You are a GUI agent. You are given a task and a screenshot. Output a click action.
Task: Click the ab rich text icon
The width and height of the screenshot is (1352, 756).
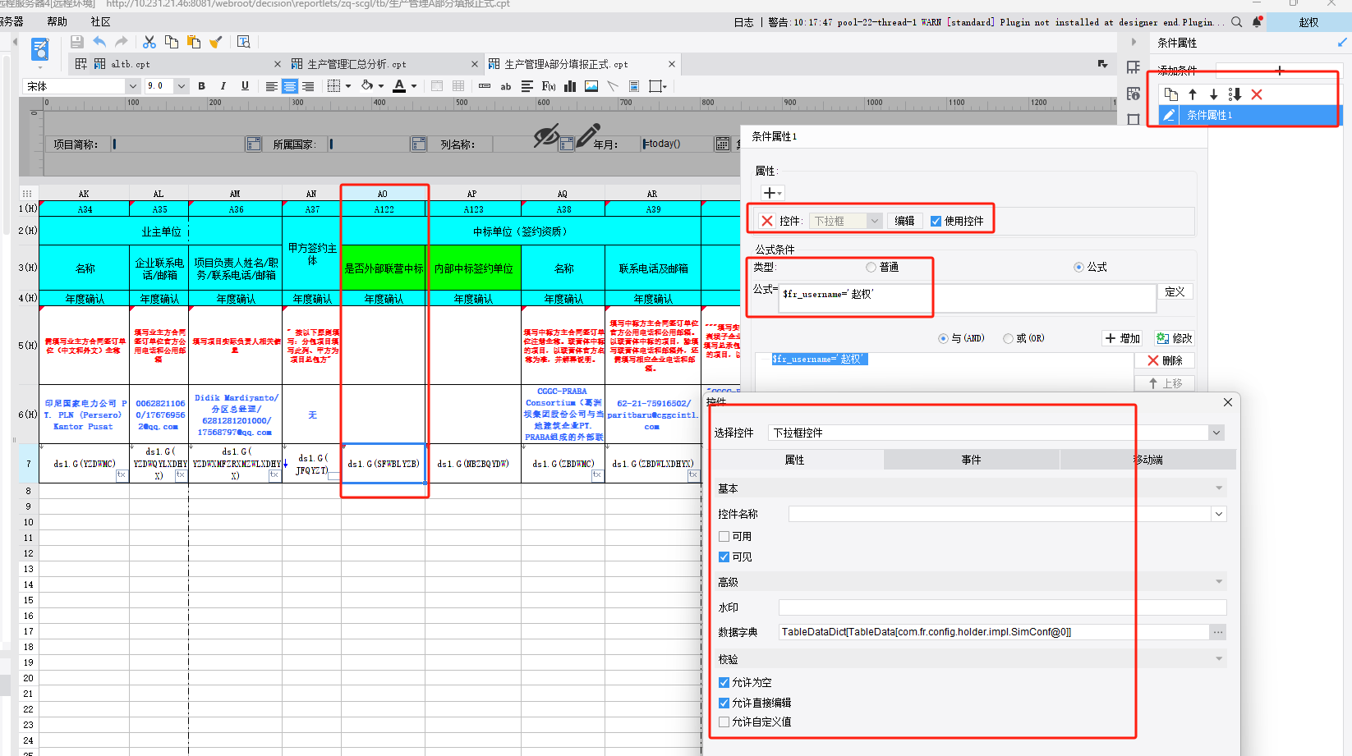pyautogui.click(x=506, y=86)
